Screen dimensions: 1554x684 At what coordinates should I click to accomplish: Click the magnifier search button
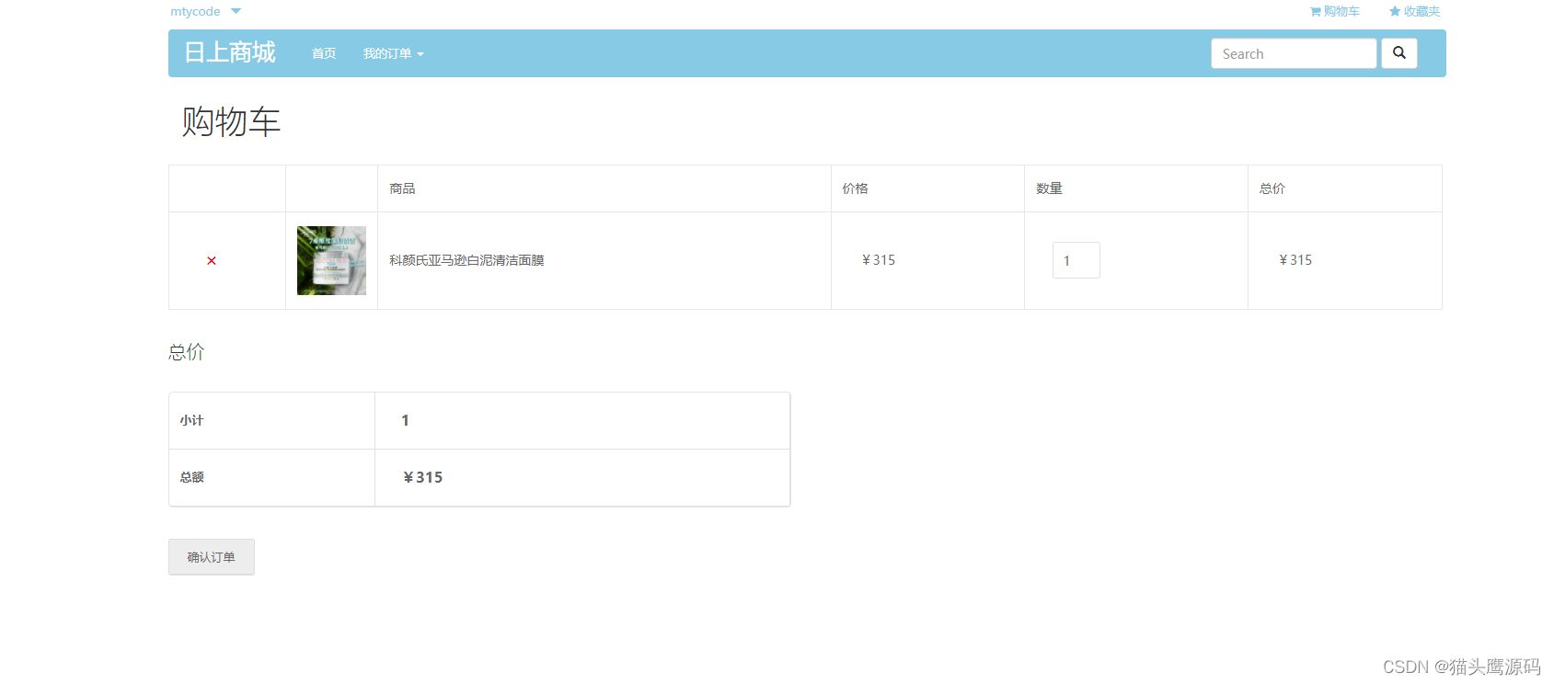tap(1399, 53)
